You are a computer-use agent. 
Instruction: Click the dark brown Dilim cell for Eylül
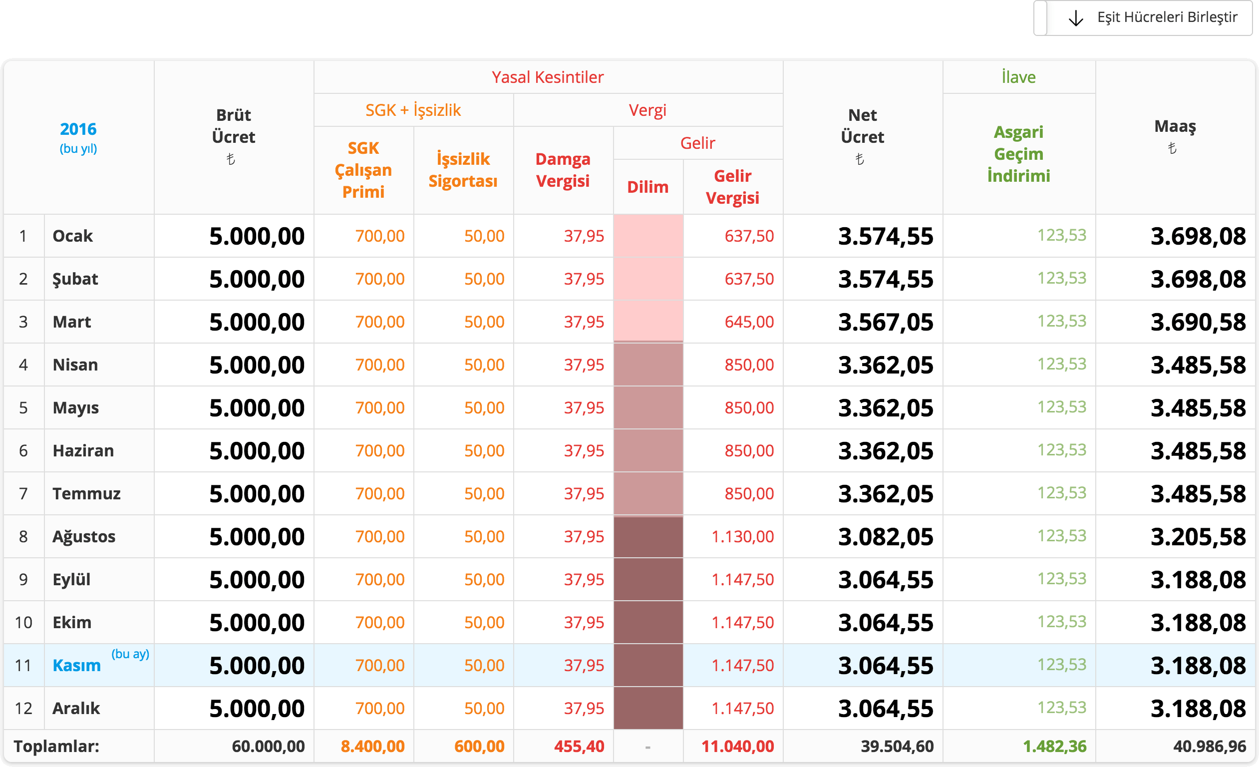[648, 579]
